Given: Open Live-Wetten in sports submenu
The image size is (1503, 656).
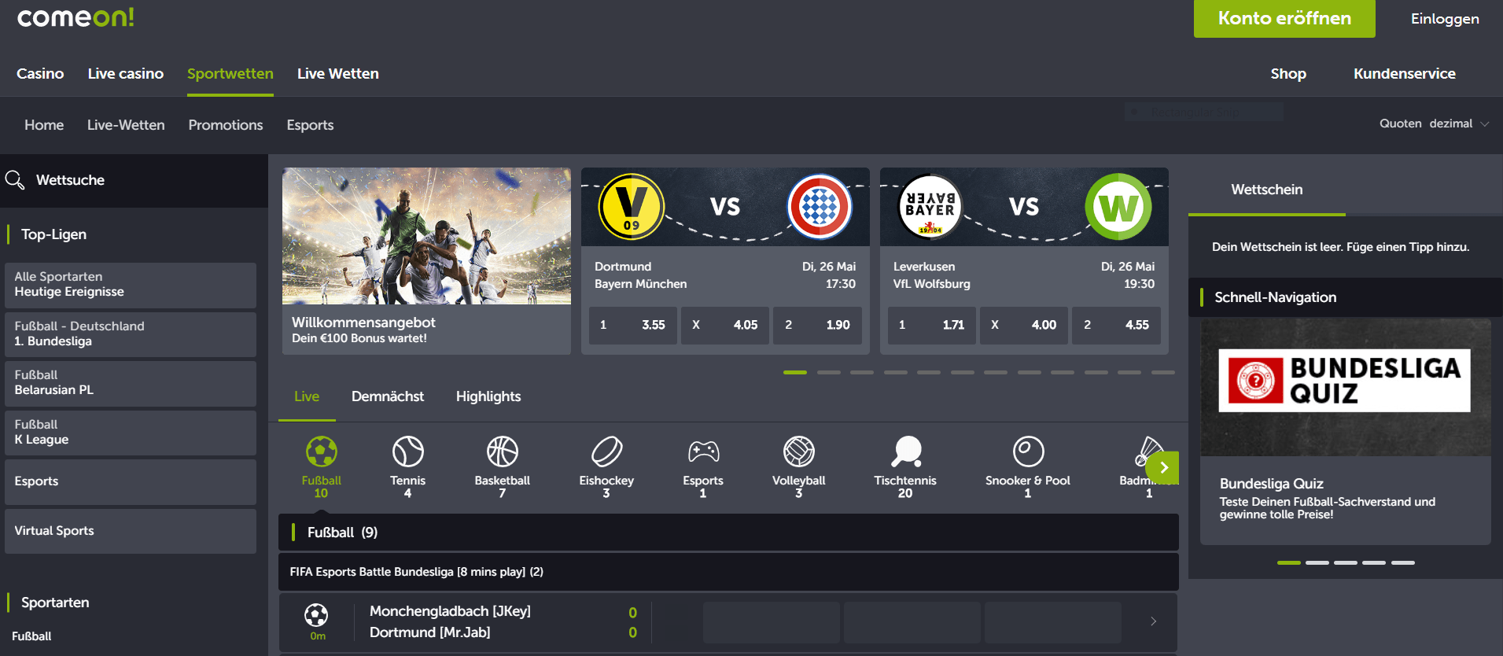Looking at the screenshot, I should (126, 125).
